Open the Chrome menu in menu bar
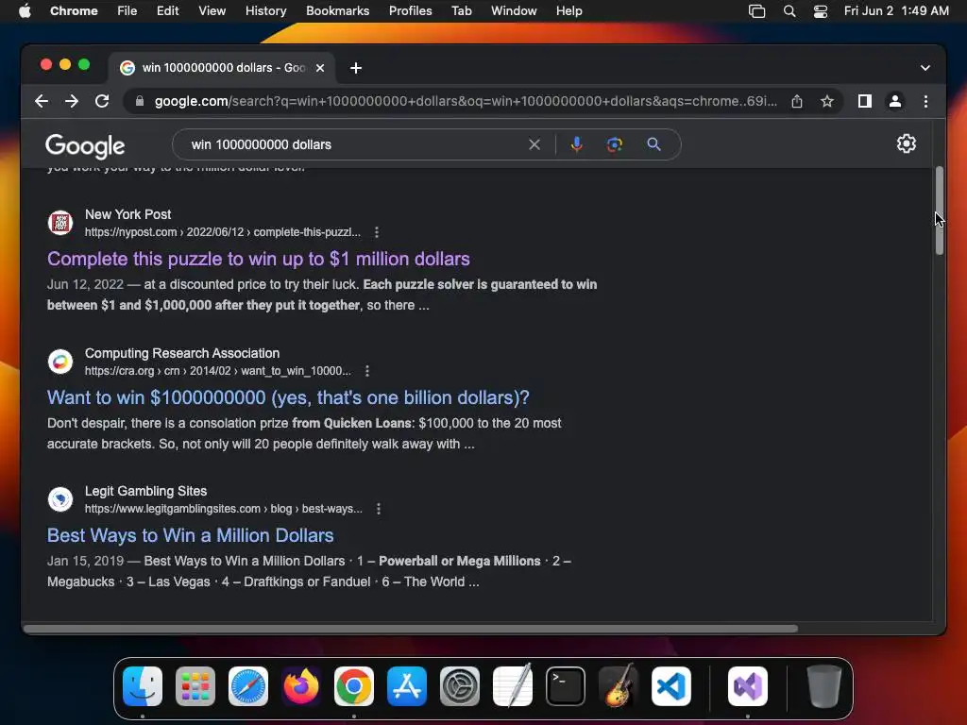Viewport: 967px width, 725px height. point(74,11)
